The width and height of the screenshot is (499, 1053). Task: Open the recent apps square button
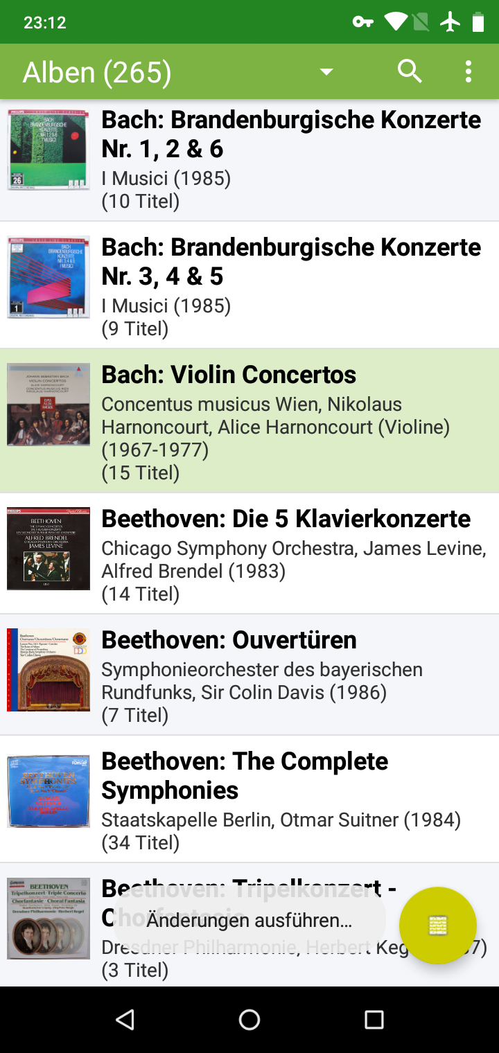[374, 1019]
